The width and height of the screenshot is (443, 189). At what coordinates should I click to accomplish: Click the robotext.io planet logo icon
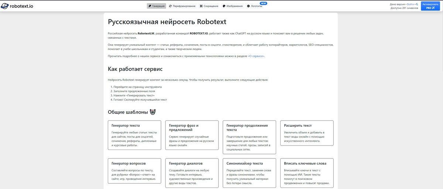click(6, 6)
